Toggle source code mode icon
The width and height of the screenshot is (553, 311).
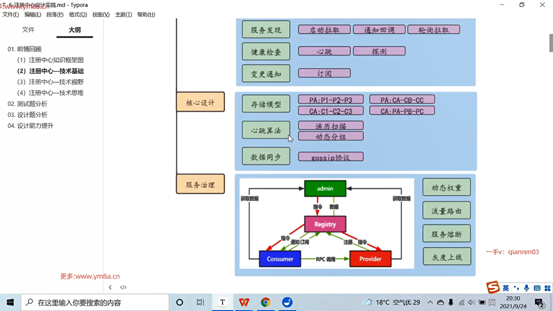pyautogui.click(x=123, y=287)
